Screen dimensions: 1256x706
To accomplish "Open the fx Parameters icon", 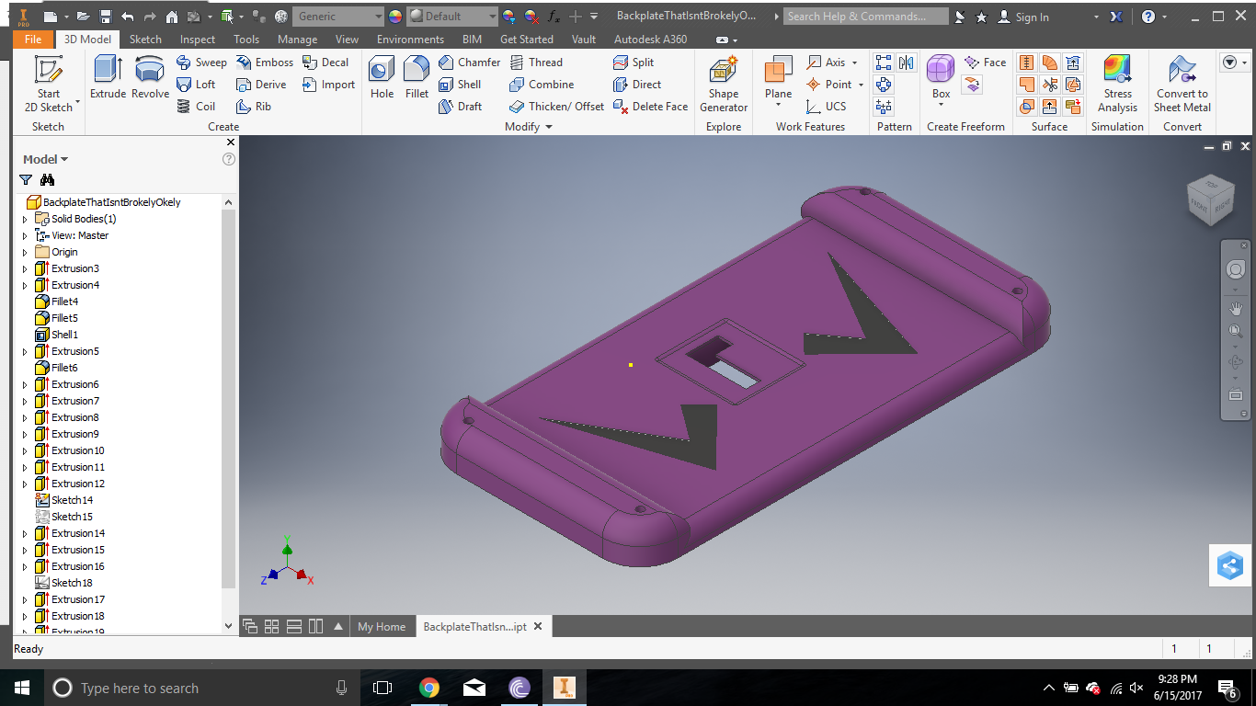I will (x=554, y=17).
